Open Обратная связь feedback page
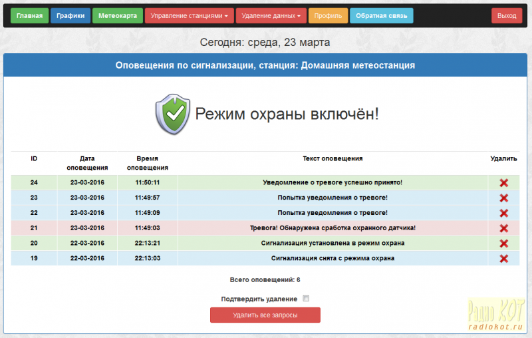This screenshot has height=338, width=532. pyautogui.click(x=381, y=15)
